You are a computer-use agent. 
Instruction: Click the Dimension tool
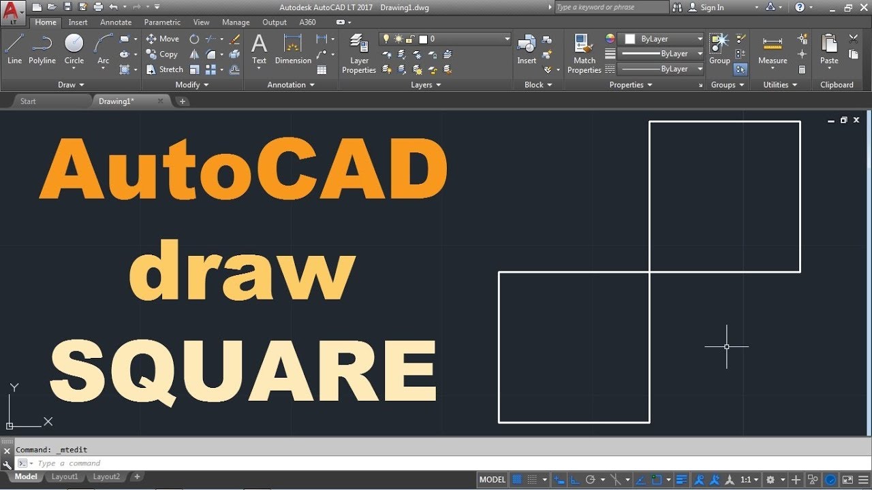[293, 49]
